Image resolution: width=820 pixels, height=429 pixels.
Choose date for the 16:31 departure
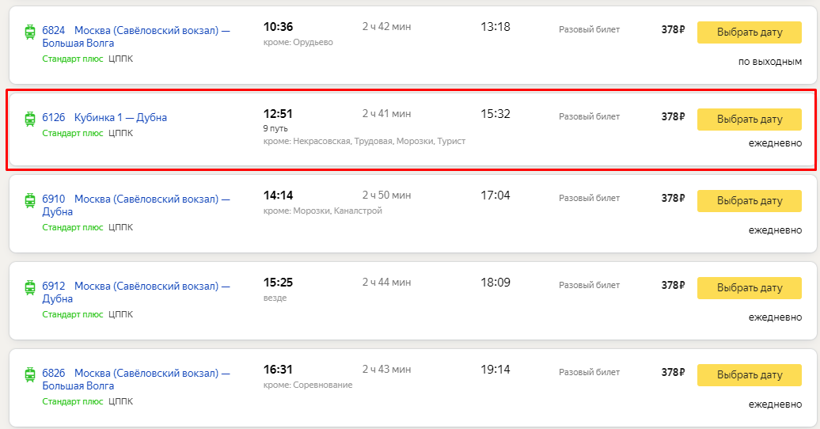(750, 375)
